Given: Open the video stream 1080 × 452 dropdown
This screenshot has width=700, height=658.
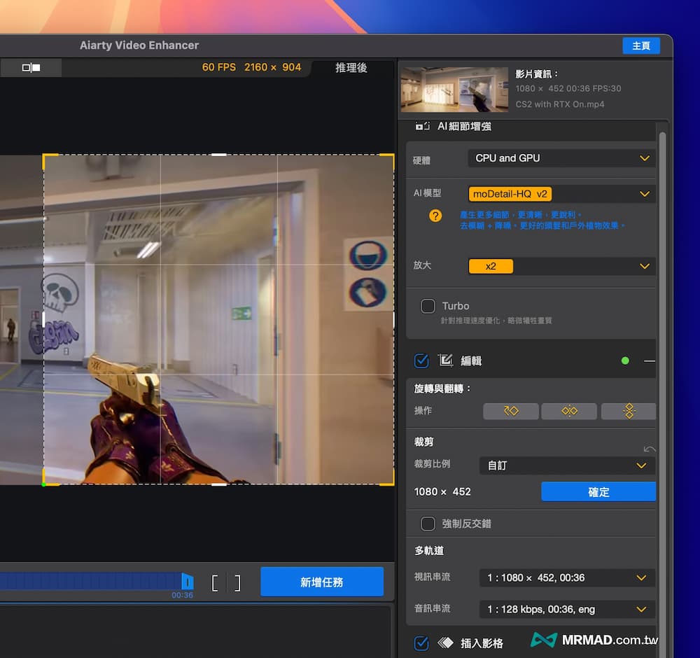Looking at the screenshot, I should point(567,577).
